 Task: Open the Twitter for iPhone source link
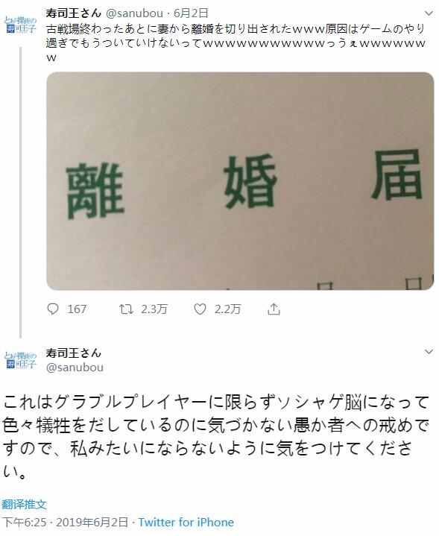coord(186,523)
